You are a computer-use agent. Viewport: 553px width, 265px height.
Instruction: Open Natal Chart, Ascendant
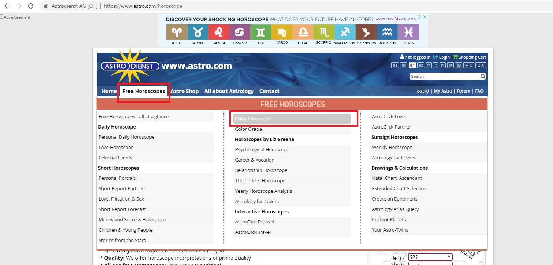429,178
